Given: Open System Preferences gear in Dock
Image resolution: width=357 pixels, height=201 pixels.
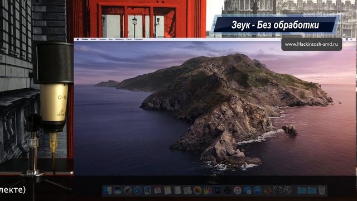Looking at the screenshot, I should pyautogui.click(x=277, y=190).
